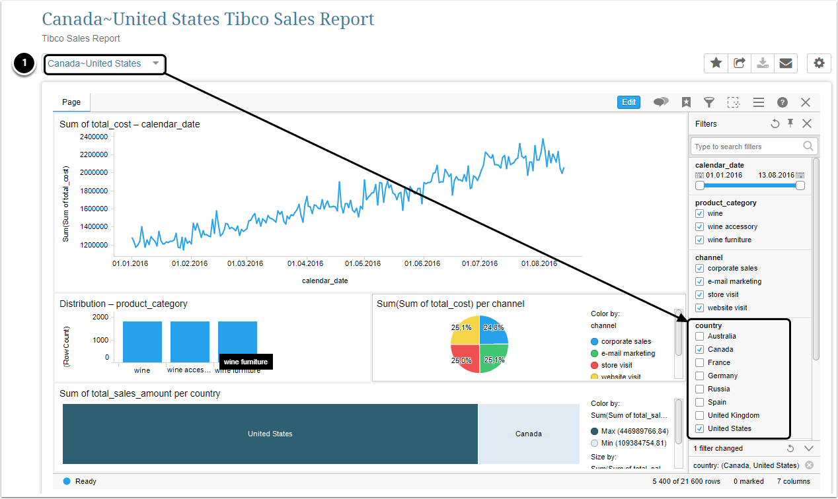Open the gear settings icon
Image resolution: width=838 pixels, height=499 pixels.
819,63
